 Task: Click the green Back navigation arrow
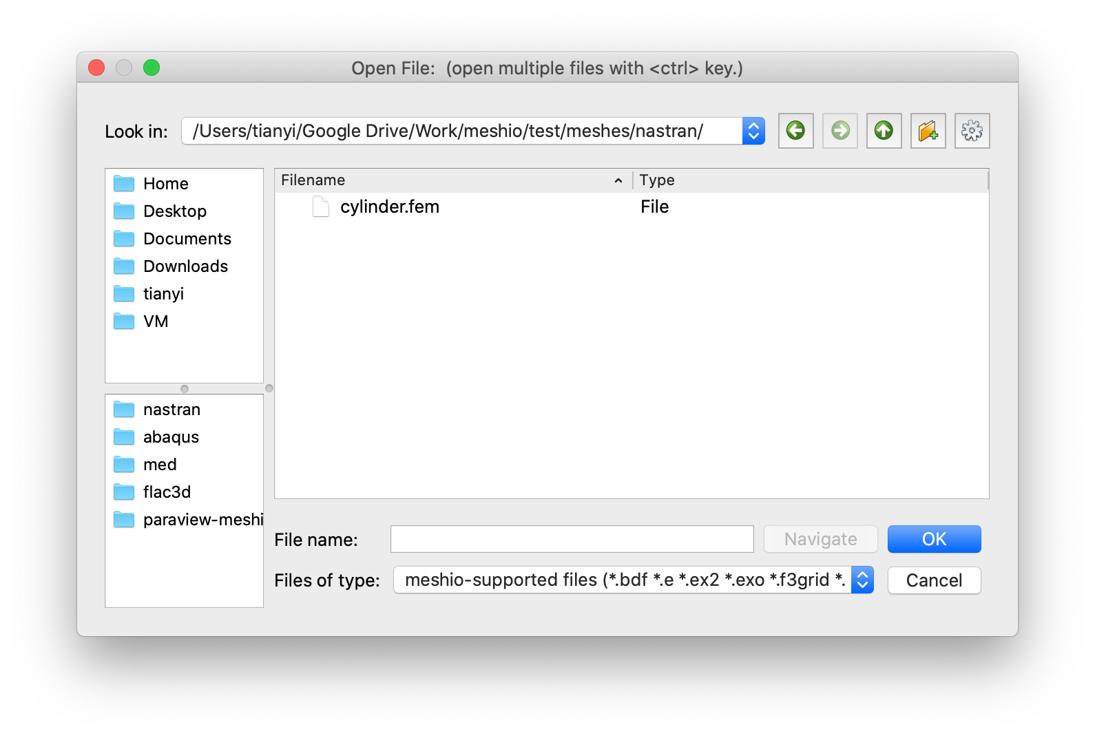coord(795,131)
